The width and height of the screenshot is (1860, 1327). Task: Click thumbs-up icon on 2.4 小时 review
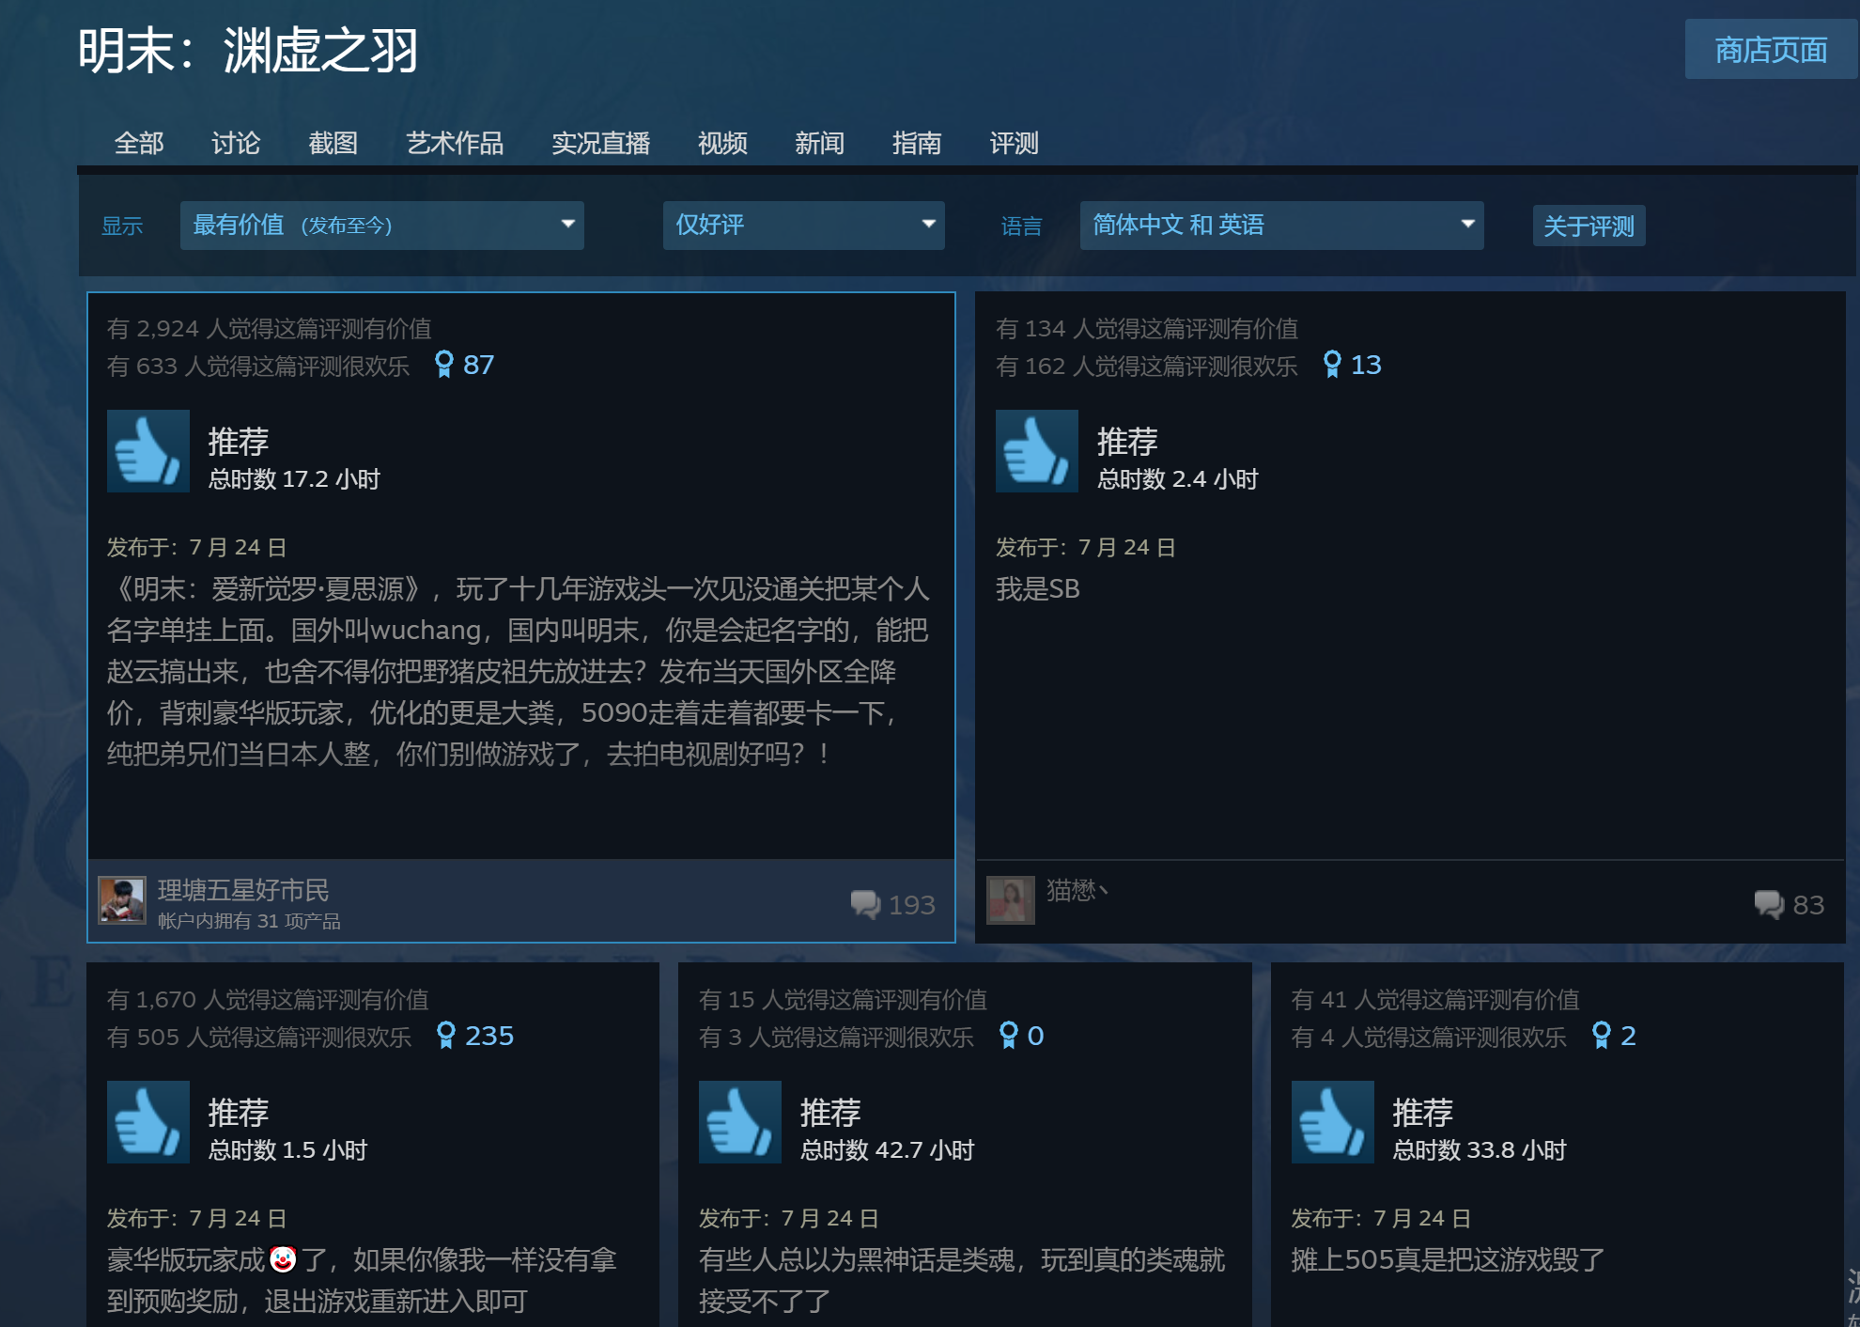[x=1037, y=451]
